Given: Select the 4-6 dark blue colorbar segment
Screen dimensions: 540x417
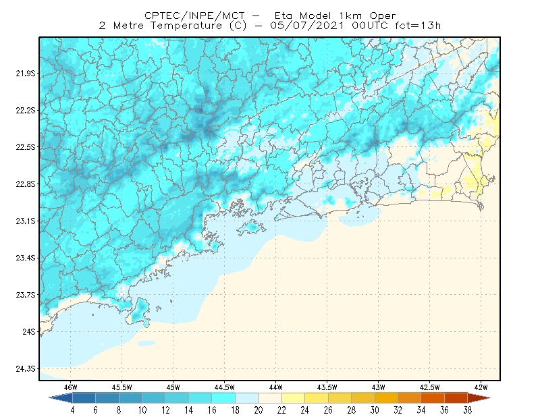Looking at the screenshot, I should [x=84, y=397].
